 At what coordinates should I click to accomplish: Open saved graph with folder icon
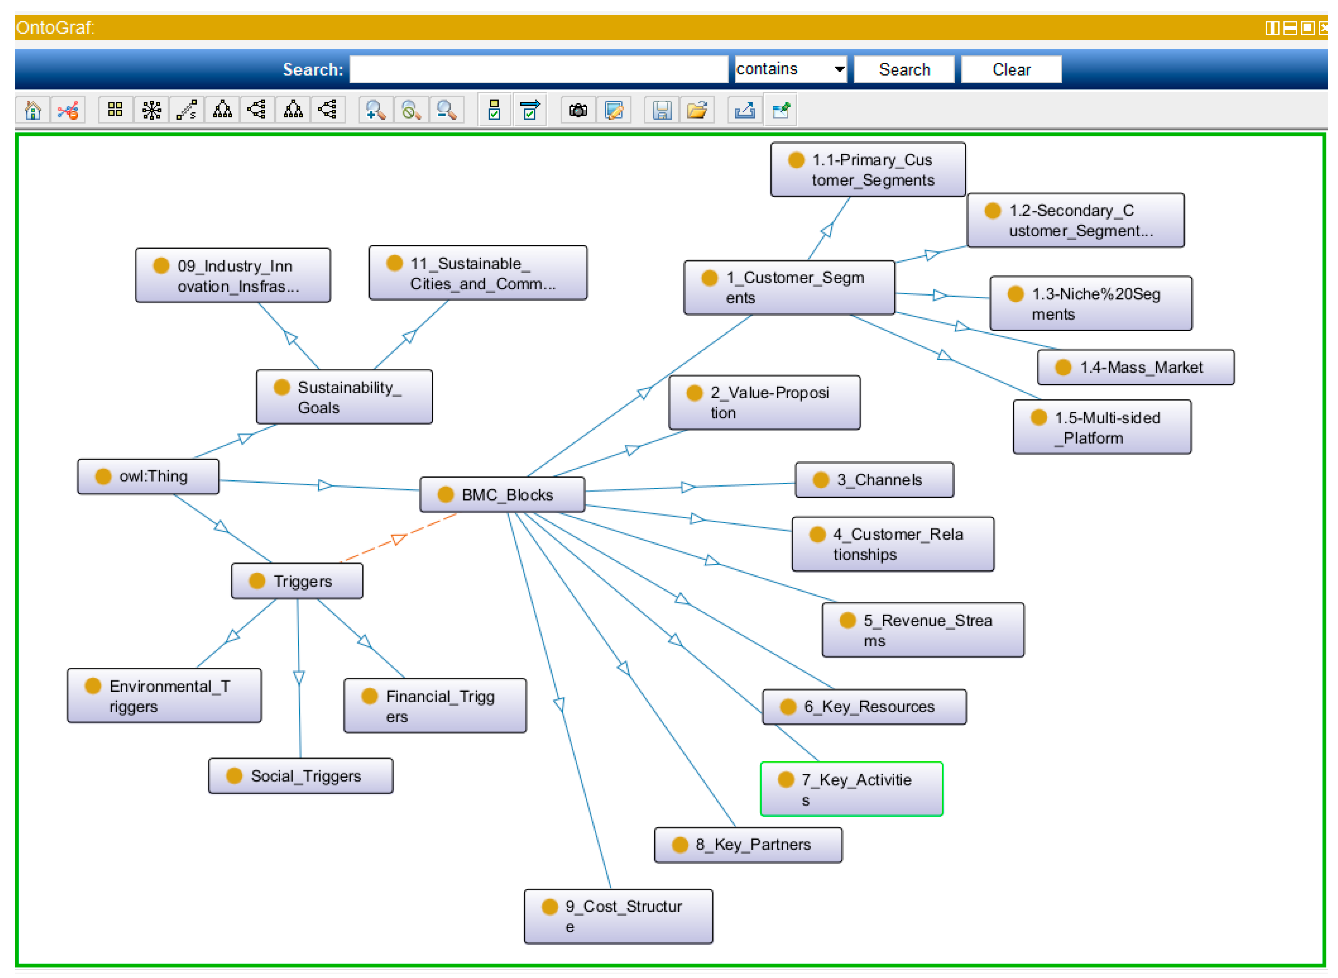[697, 110]
